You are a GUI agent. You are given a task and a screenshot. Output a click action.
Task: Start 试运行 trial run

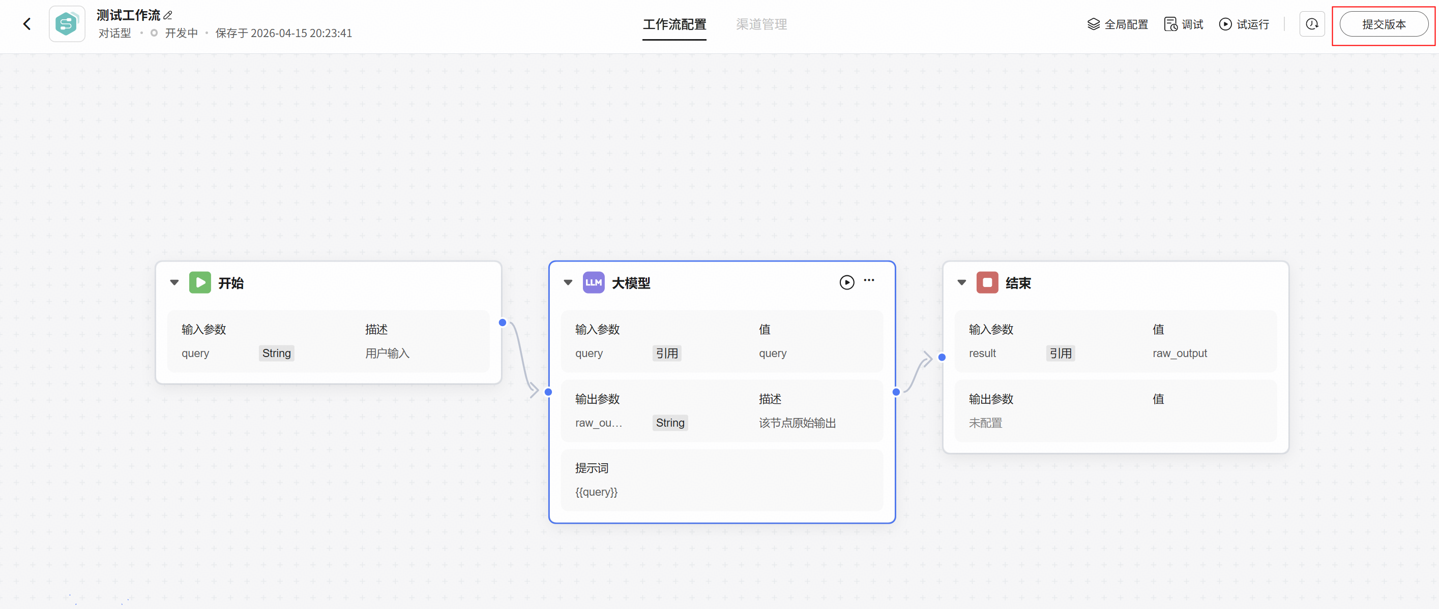[1244, 24]
